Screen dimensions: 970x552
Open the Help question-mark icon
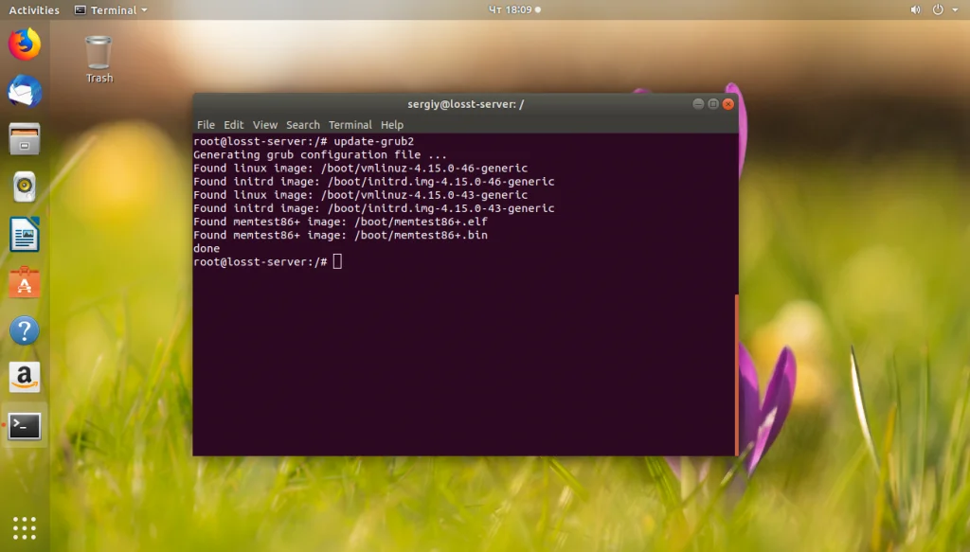coord(24,330)
